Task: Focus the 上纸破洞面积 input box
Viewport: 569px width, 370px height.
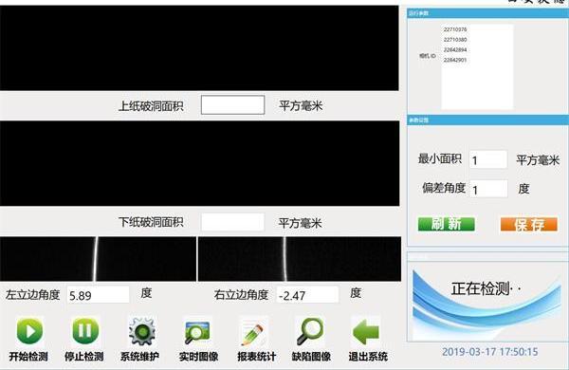Action: pyautogui.click(x=232, y=105)
